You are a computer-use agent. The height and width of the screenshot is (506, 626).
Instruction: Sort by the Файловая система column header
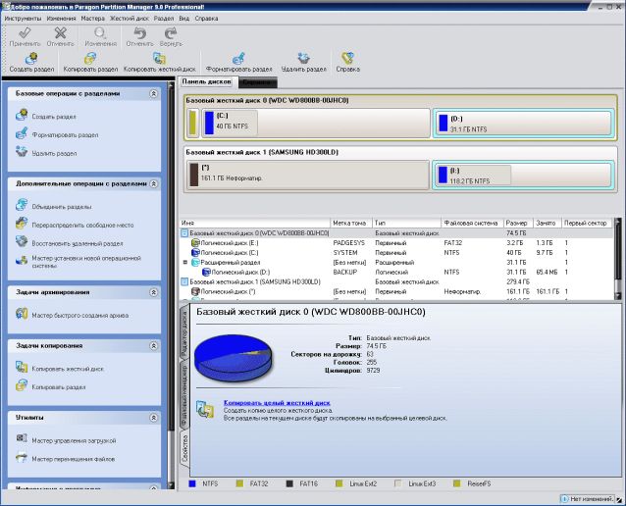[x=472, y=223]
